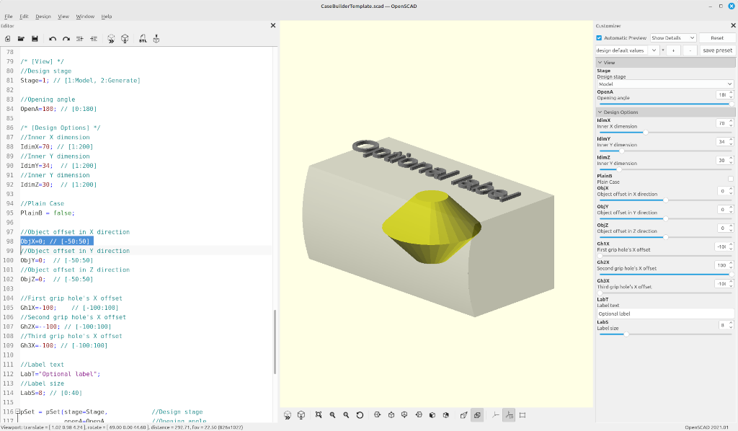
Task: Click the New file icon in editor toolbar
Action: (x=7, y=39)
